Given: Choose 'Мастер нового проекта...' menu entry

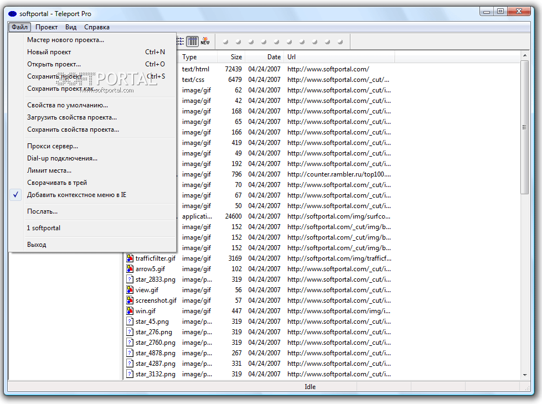Looking at the screenshot, I should pyautogui.click(x=92, y=40).
